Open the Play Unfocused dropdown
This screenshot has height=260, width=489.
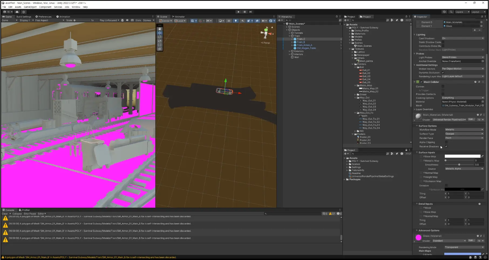(x=109, y=20)
